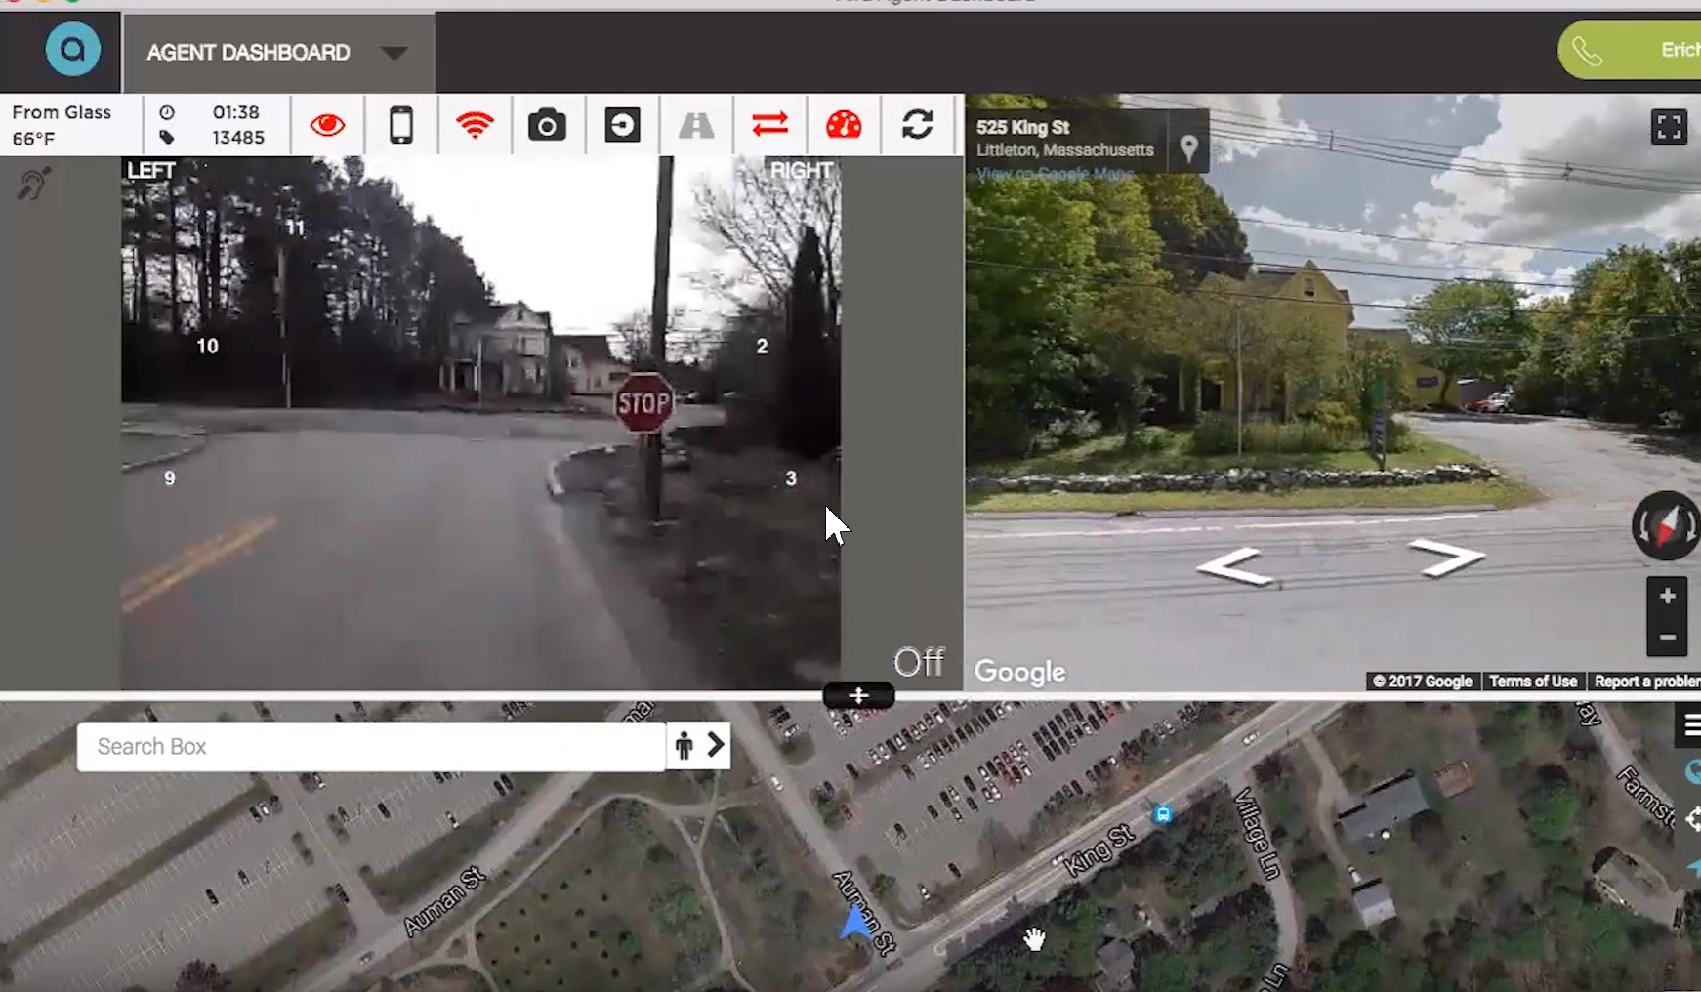
Task: Click the red speedometer gauge icon
Action: tap(844, 125)
